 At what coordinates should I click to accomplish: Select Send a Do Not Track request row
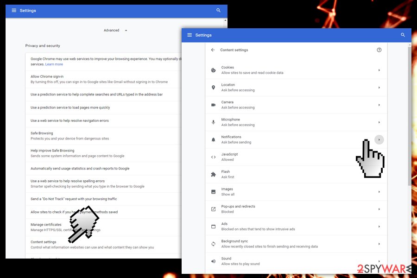tap(103, 199)
